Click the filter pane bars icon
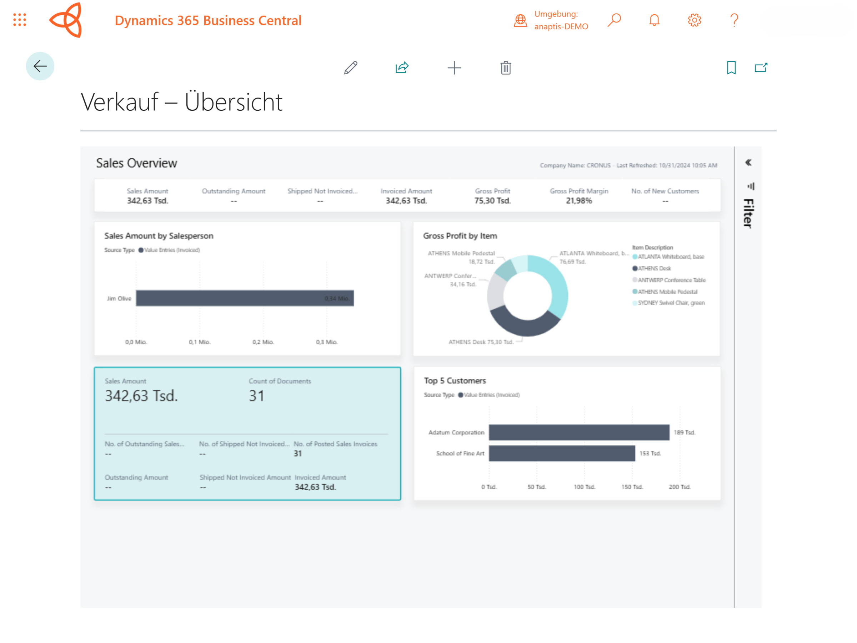The height and width of the screenshot is (643, 857). (751, 186)
